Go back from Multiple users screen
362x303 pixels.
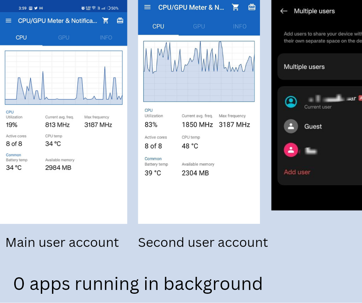pyautogui.click(x=284, y=11)
